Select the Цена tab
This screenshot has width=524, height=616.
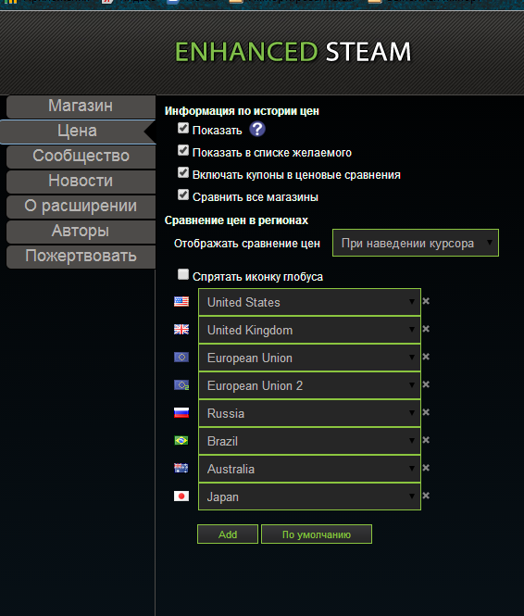pyautogui.click(x=78, y=132)
